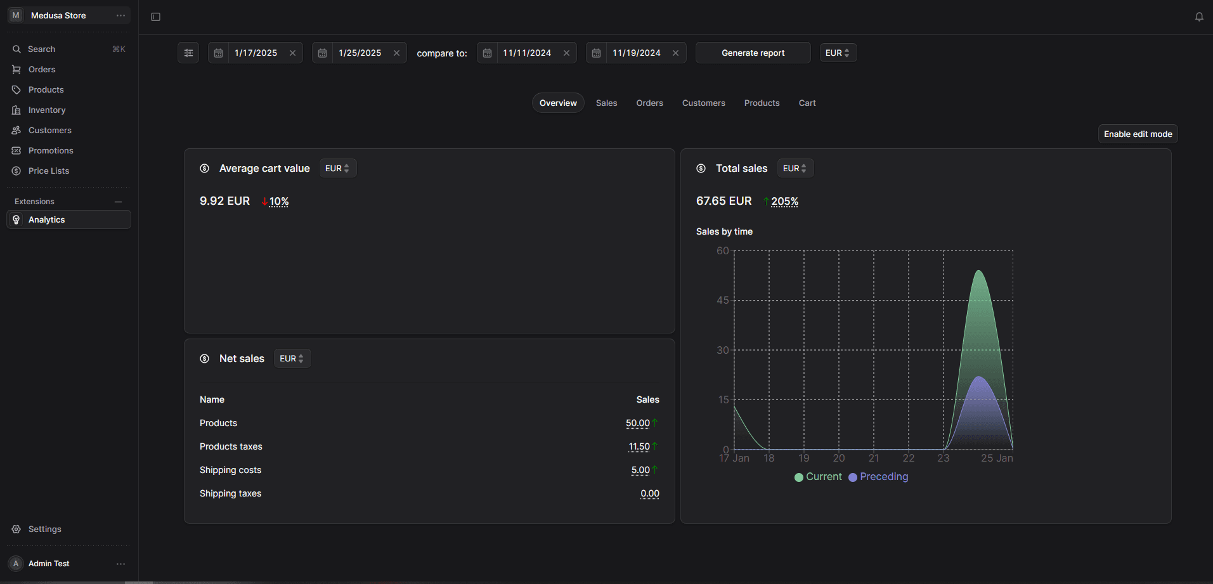1213x584 pixels.
Task: Clear the 1/25/2025 end date
Action: [x=396, y=53]
